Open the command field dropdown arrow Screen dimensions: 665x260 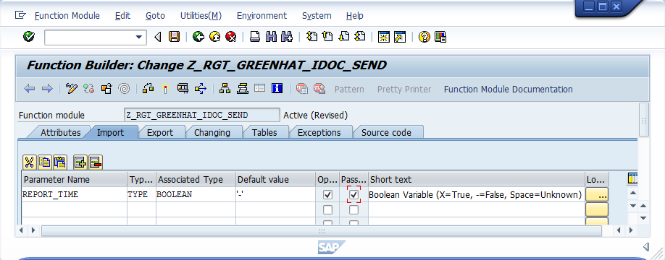(x=138, y=38)
